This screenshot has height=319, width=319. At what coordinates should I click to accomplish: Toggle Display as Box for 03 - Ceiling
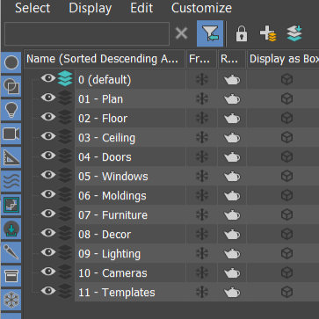click(x=286, y=137)
